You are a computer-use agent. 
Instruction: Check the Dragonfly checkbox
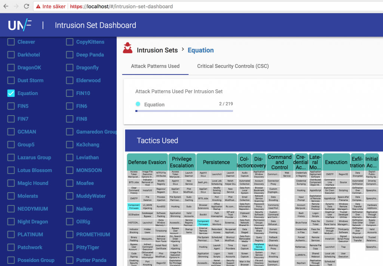coord(70,68)
